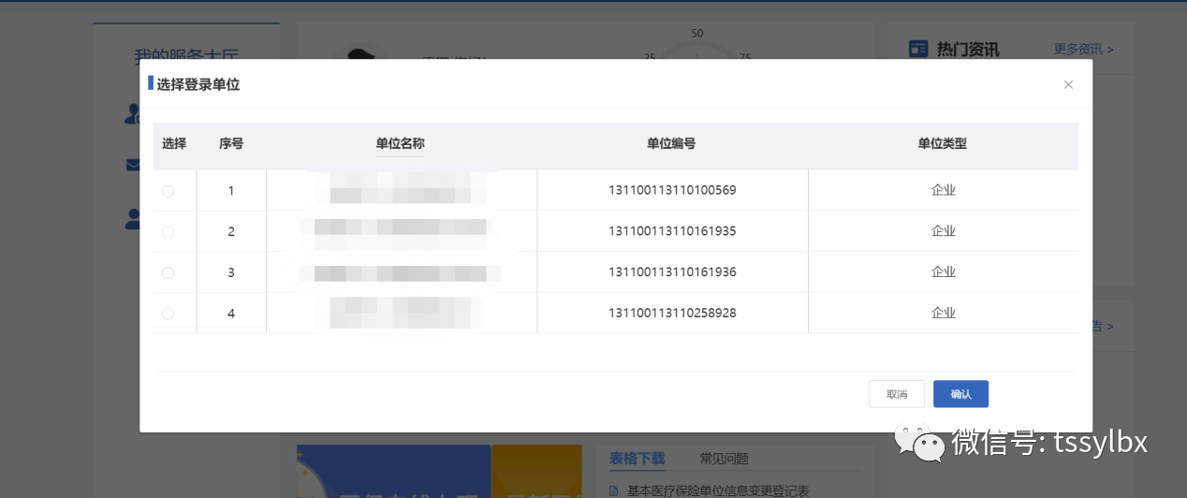Select the radio button for row 1
Viewport: 1187px width, 498px height.
(169, 191)
